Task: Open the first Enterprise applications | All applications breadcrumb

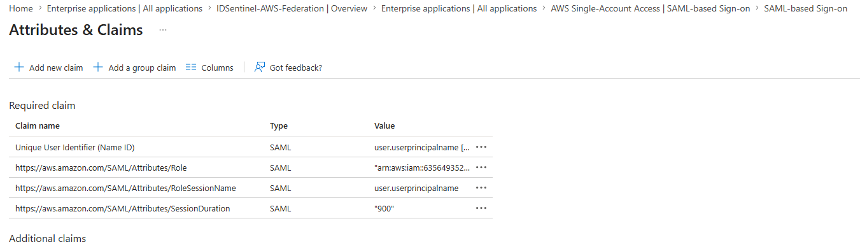Action: click(x=125, y=9)
